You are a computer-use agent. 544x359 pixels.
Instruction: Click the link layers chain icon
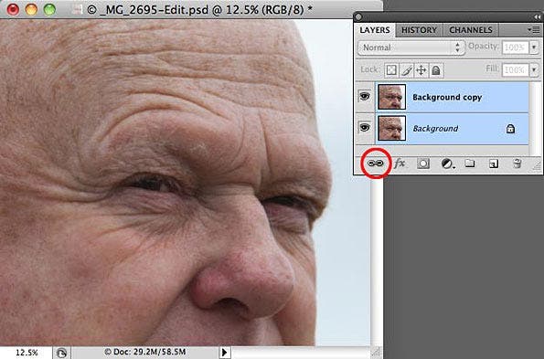click(376, 163)
